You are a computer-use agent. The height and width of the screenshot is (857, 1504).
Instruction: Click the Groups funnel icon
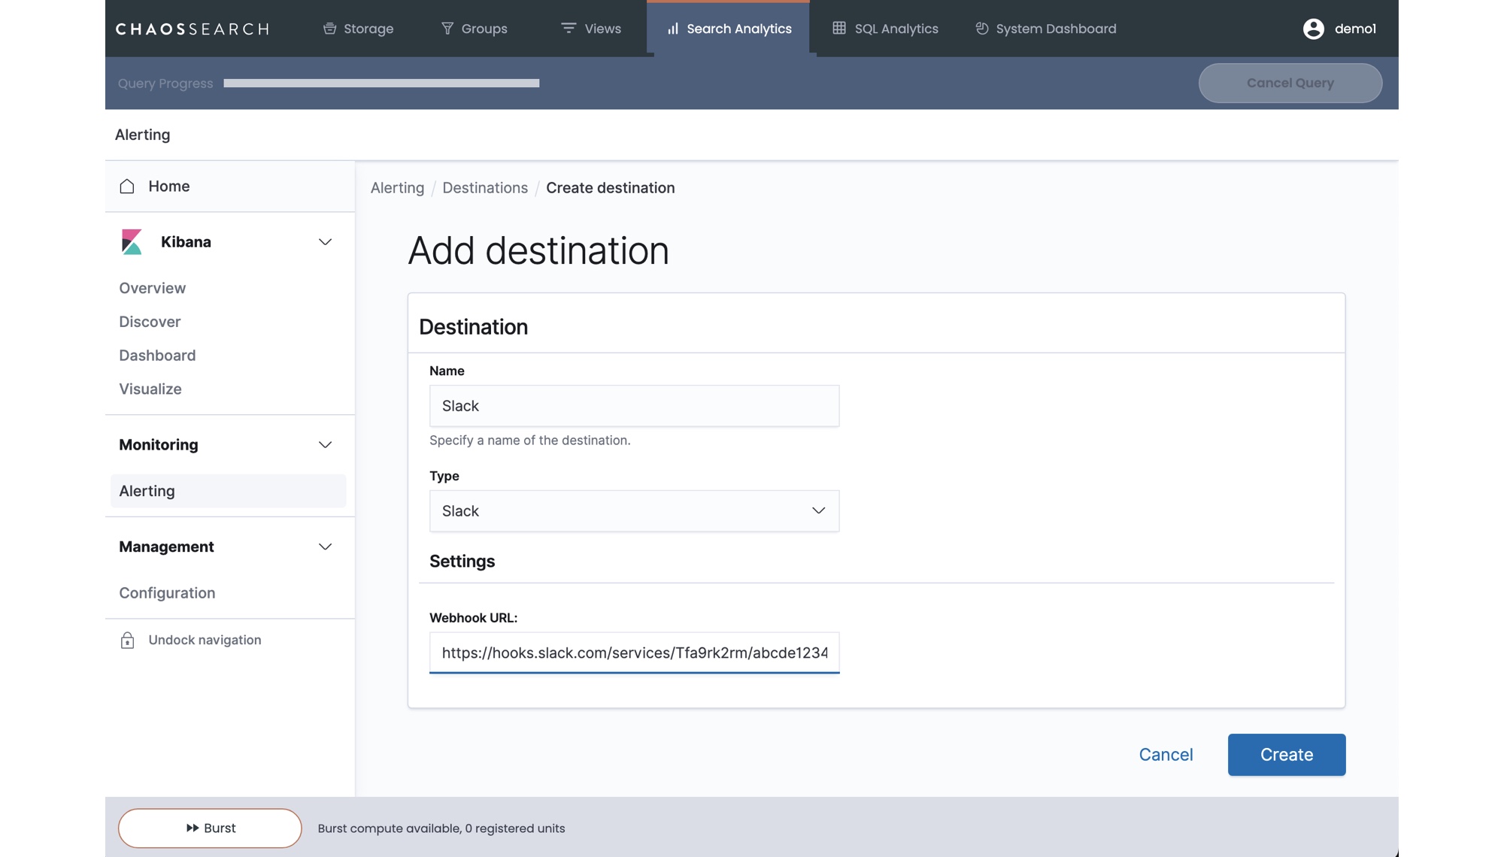447,29
